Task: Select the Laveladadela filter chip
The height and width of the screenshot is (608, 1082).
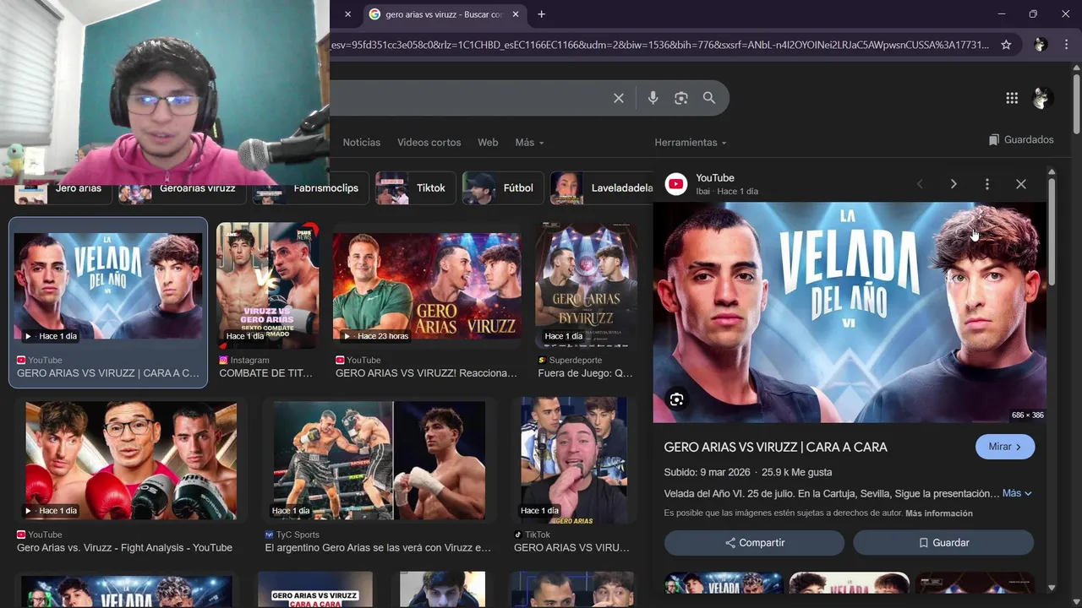Action: [x=602, y=188]
